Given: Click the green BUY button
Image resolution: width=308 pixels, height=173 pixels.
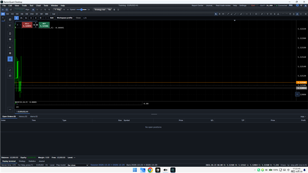Looking at the screenshot, I should pyautogui.click(x=44, y=25).
